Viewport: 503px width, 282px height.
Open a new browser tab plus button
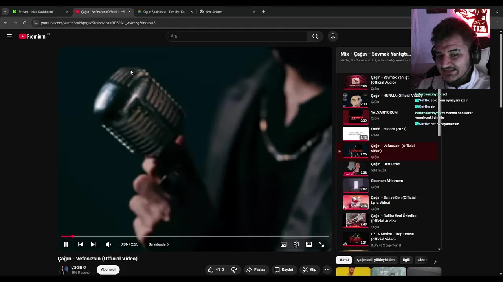[x=263, y=12]
